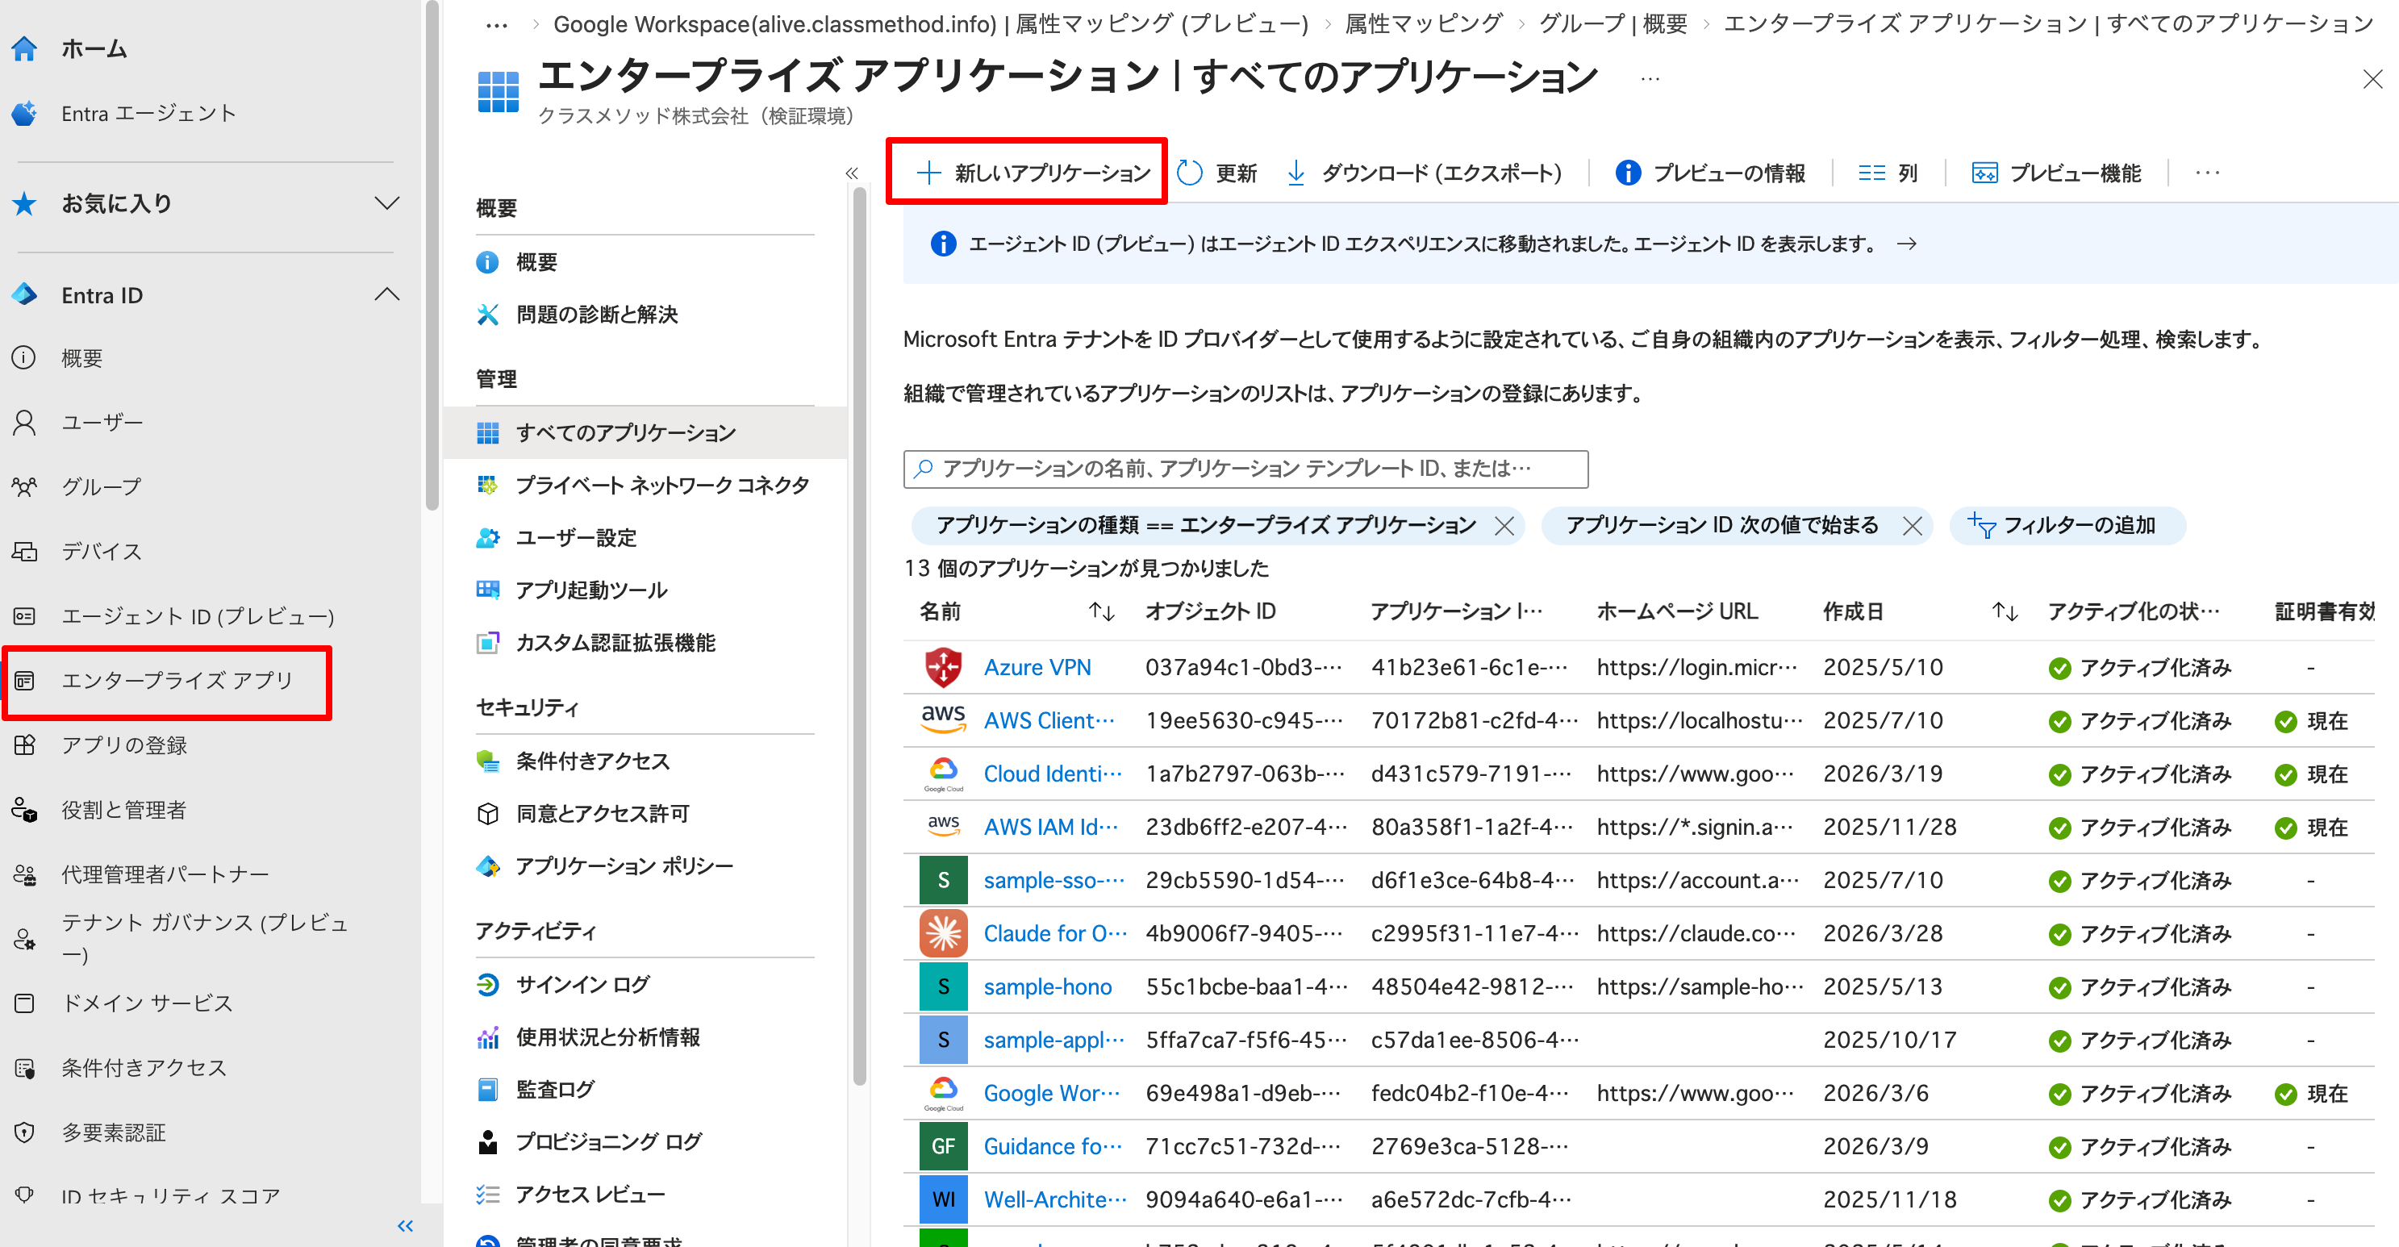
Task: Open 問題の診断と解決 under 概要
Action: pos(597,314)
